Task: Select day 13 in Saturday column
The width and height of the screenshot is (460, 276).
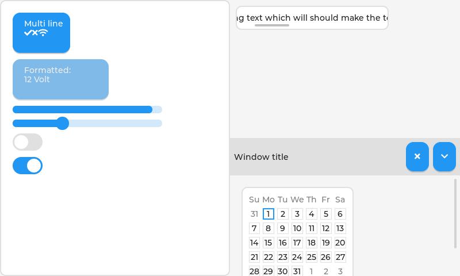Action: pos(340,228)
